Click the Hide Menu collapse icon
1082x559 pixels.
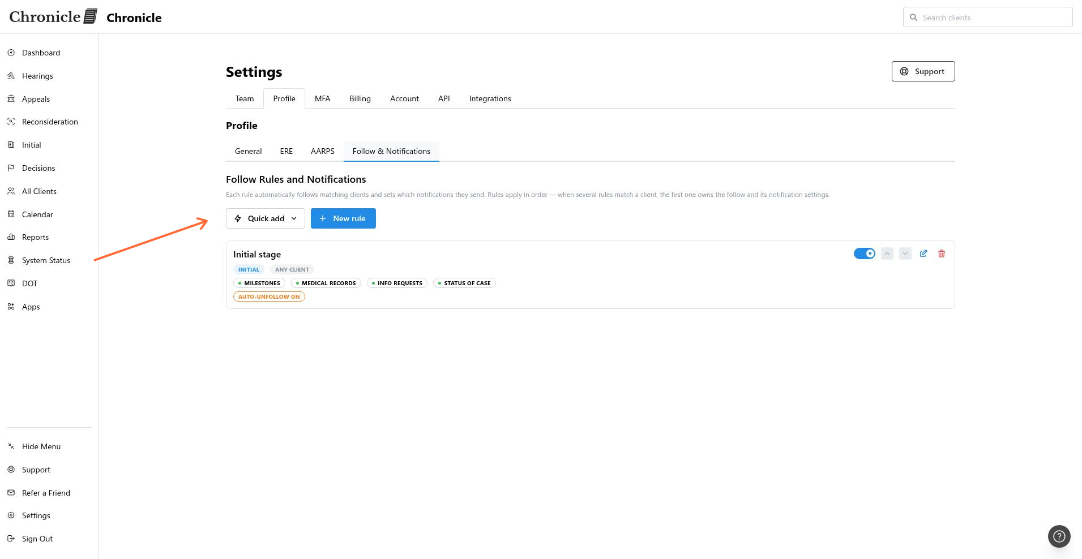(11, 446)
